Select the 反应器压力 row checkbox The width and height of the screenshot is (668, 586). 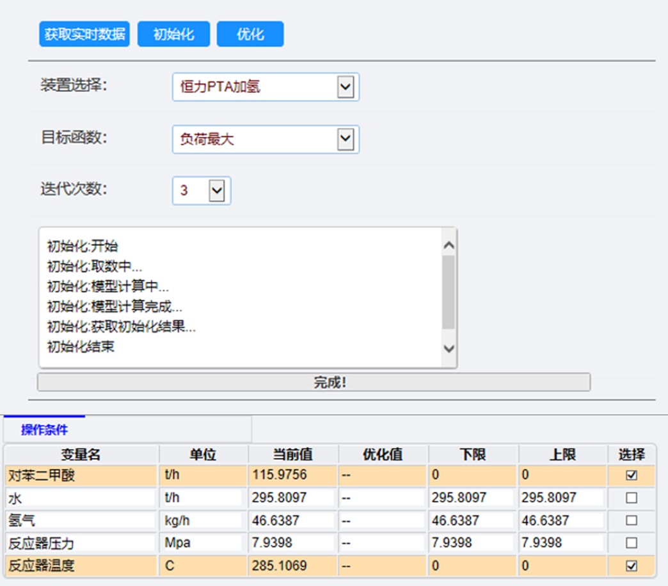pyautogui.click(x=631, y=543)
